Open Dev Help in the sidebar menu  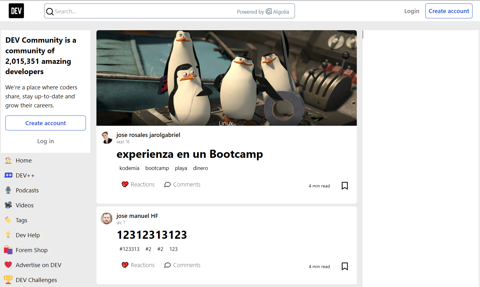click(x=28, y=235)
